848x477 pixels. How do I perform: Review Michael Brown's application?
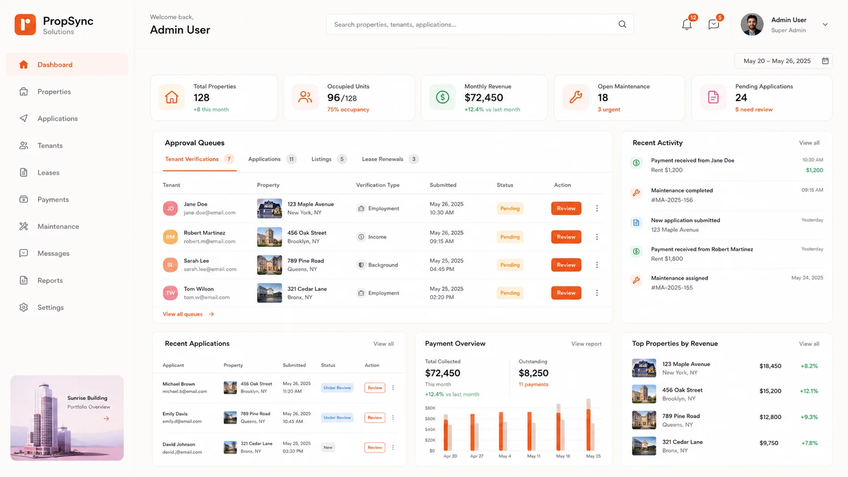[x=375, y=388]
